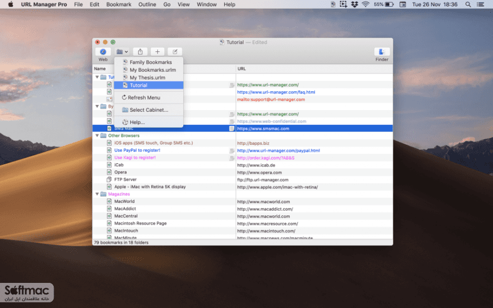The width and height of the screenshot is (493, 308).
Task: Sort by the Name column header
Action: coord(100,68)
